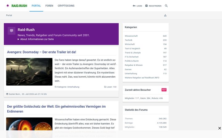Click the Leser: 133 counter
This screenshot has width=222, height=138.
pos(110,87)
